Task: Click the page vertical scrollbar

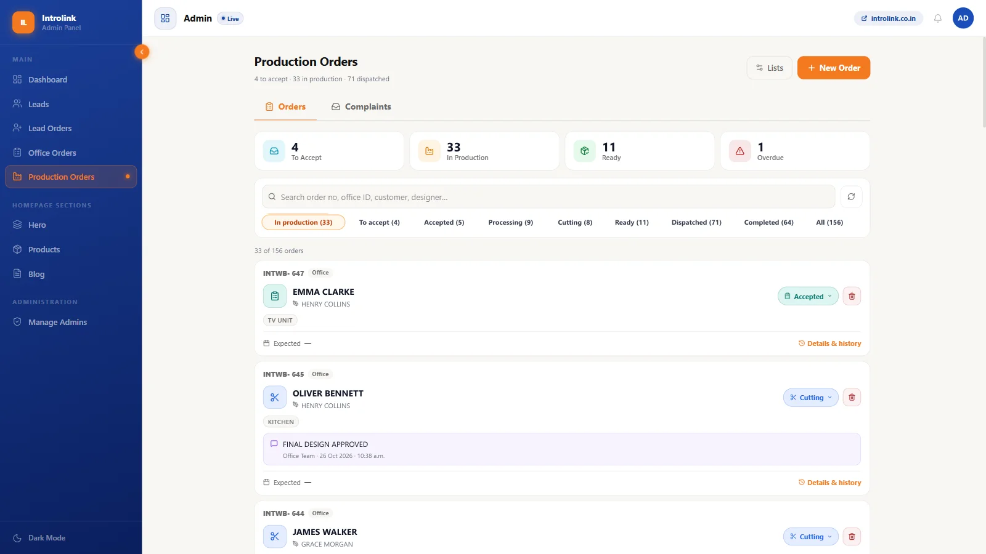Action: [984, 82]
